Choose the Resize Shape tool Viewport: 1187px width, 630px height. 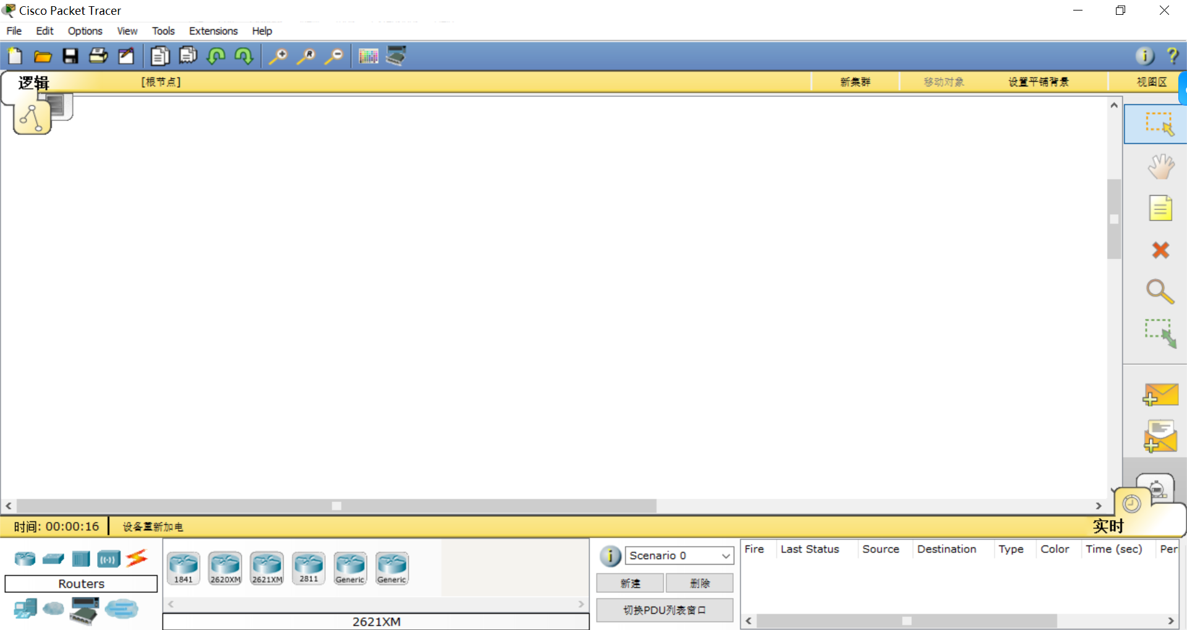click(x=1160, y=334)
